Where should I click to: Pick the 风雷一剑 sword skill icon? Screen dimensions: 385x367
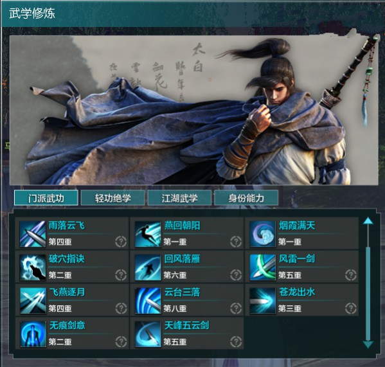point(262,267)
